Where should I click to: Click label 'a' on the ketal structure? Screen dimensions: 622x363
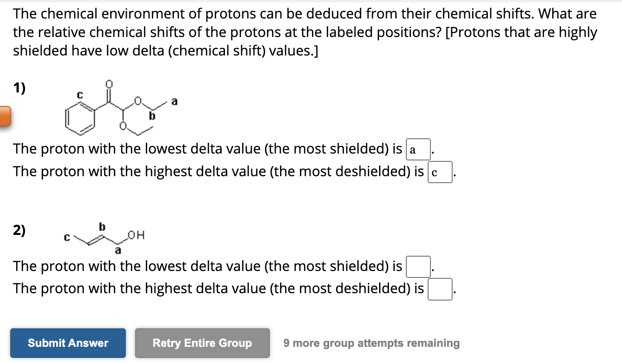point(174,101)
